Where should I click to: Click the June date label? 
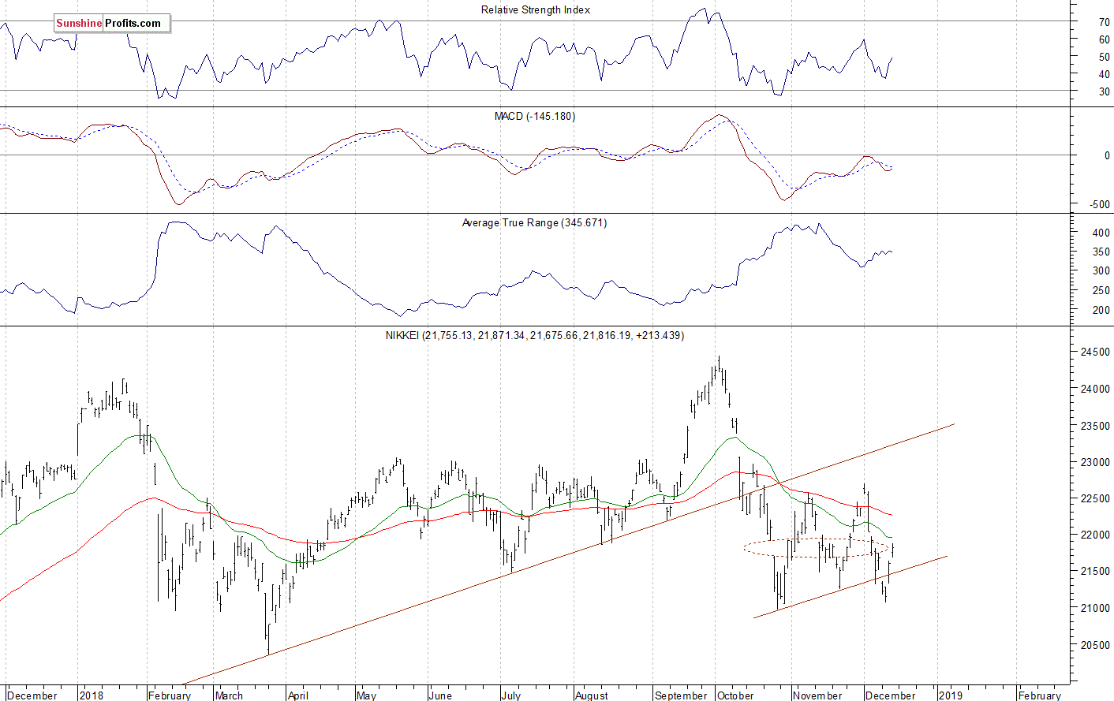coord(440,695)
